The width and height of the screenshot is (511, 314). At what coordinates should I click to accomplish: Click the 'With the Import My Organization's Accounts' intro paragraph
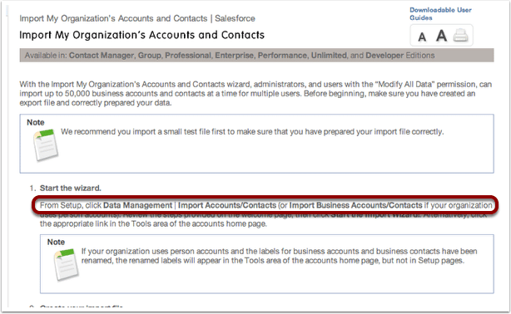click(x=255, y=93)
